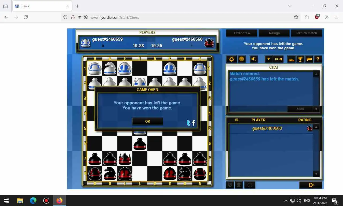Open the game settings gear icon
The height and width of the screenshot is (206, 343).
232,59
